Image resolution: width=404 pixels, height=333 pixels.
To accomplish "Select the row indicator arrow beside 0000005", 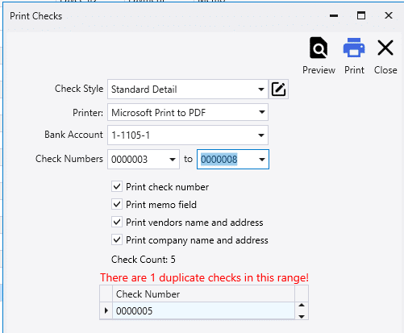I will click(106, 310).
